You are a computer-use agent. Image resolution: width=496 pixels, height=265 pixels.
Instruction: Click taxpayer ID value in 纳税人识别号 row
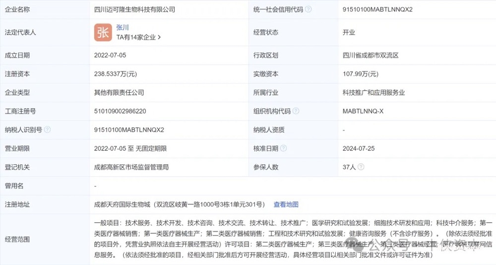click(x=129, y=130)
